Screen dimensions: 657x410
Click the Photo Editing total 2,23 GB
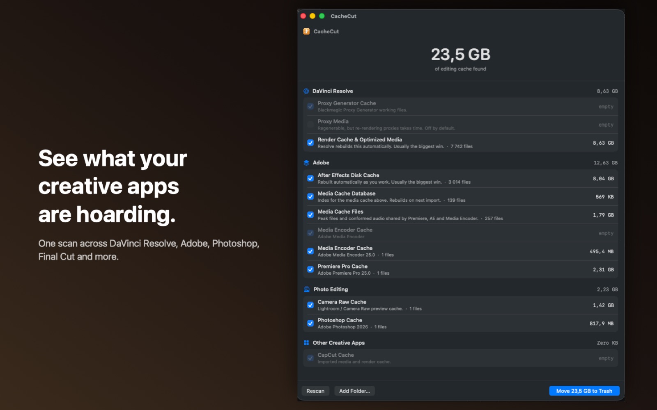point(607,289)
